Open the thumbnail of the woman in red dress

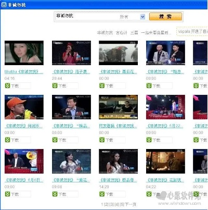71,53
